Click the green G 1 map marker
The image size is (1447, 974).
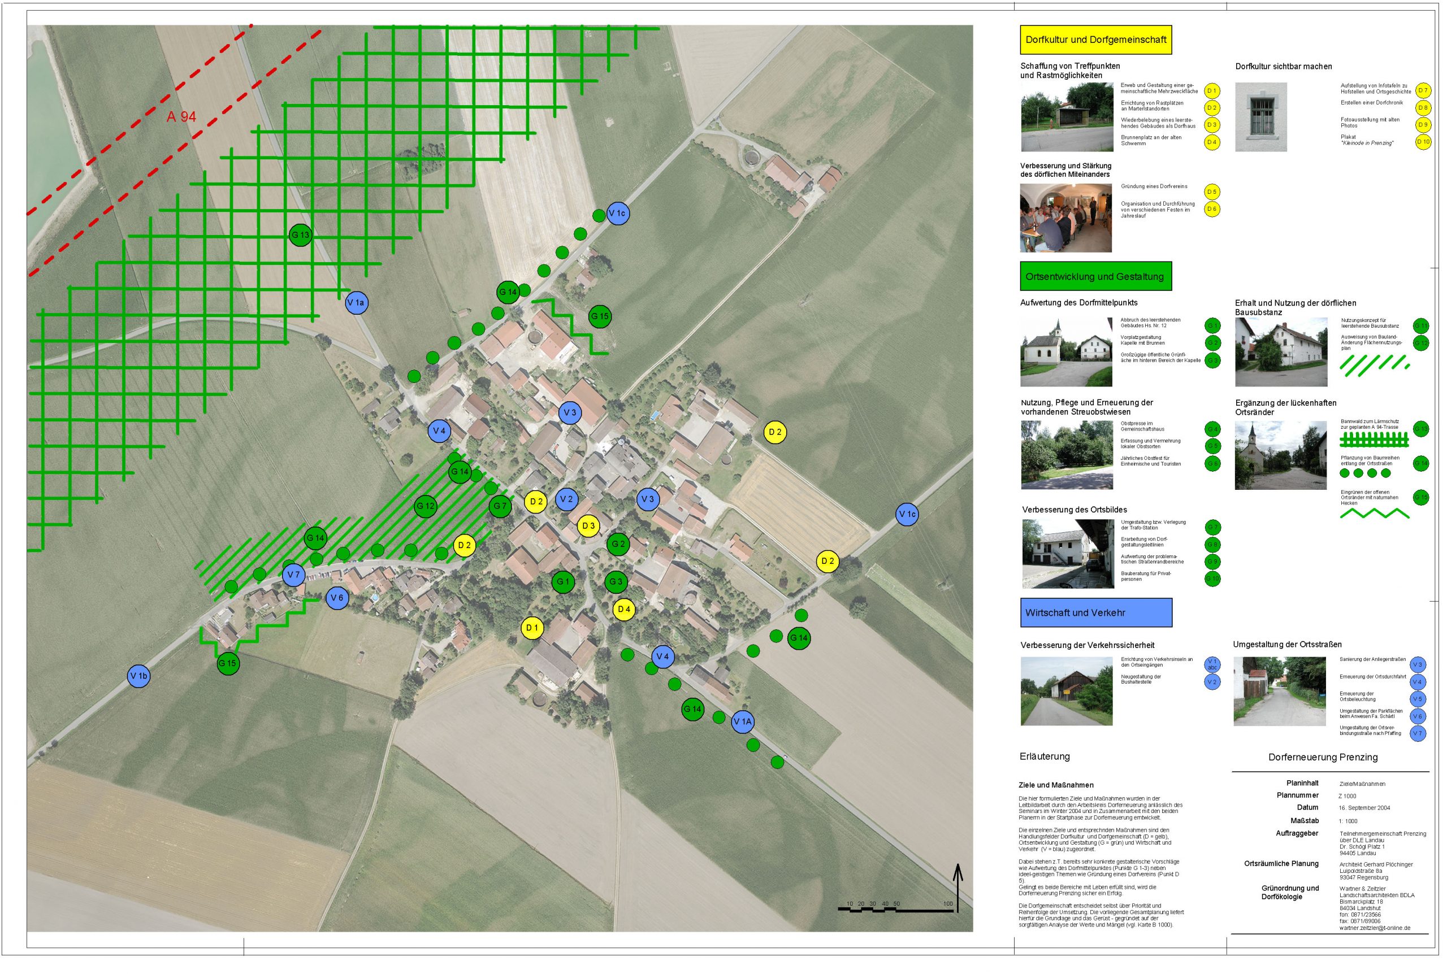pos(563,582)
